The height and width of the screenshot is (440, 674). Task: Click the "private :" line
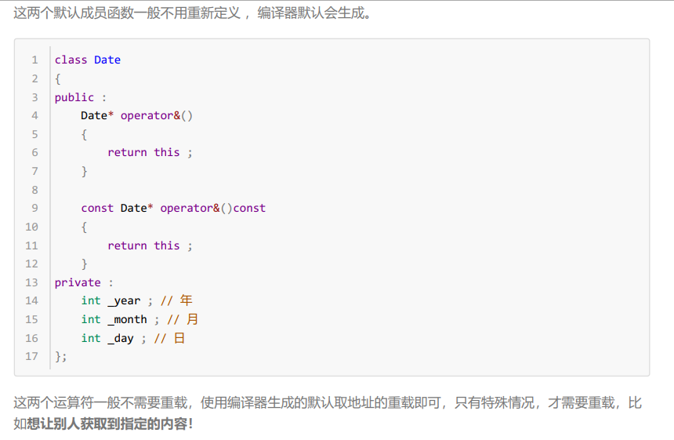(x=84, y=282)
